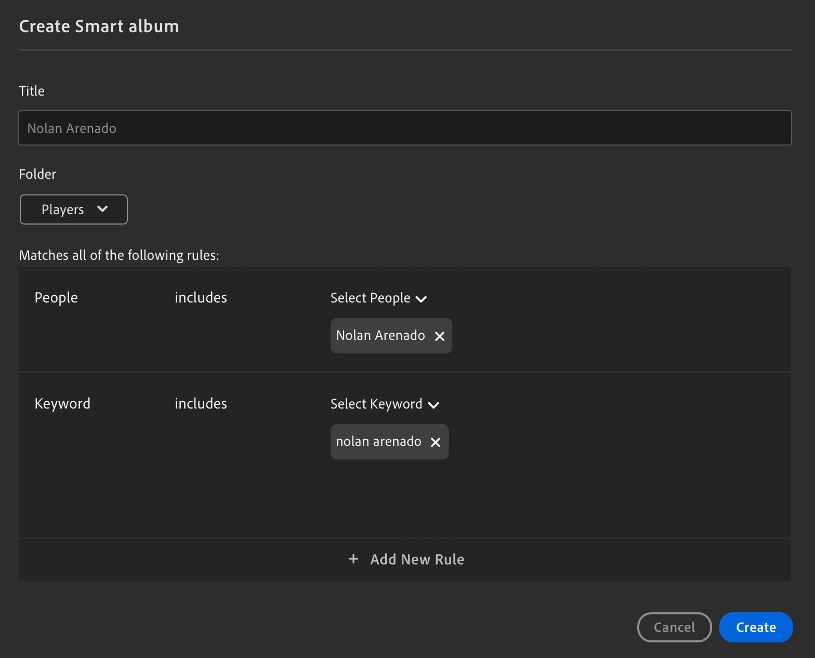
Task: Click the Title input field
Action: tap(404, 128)
